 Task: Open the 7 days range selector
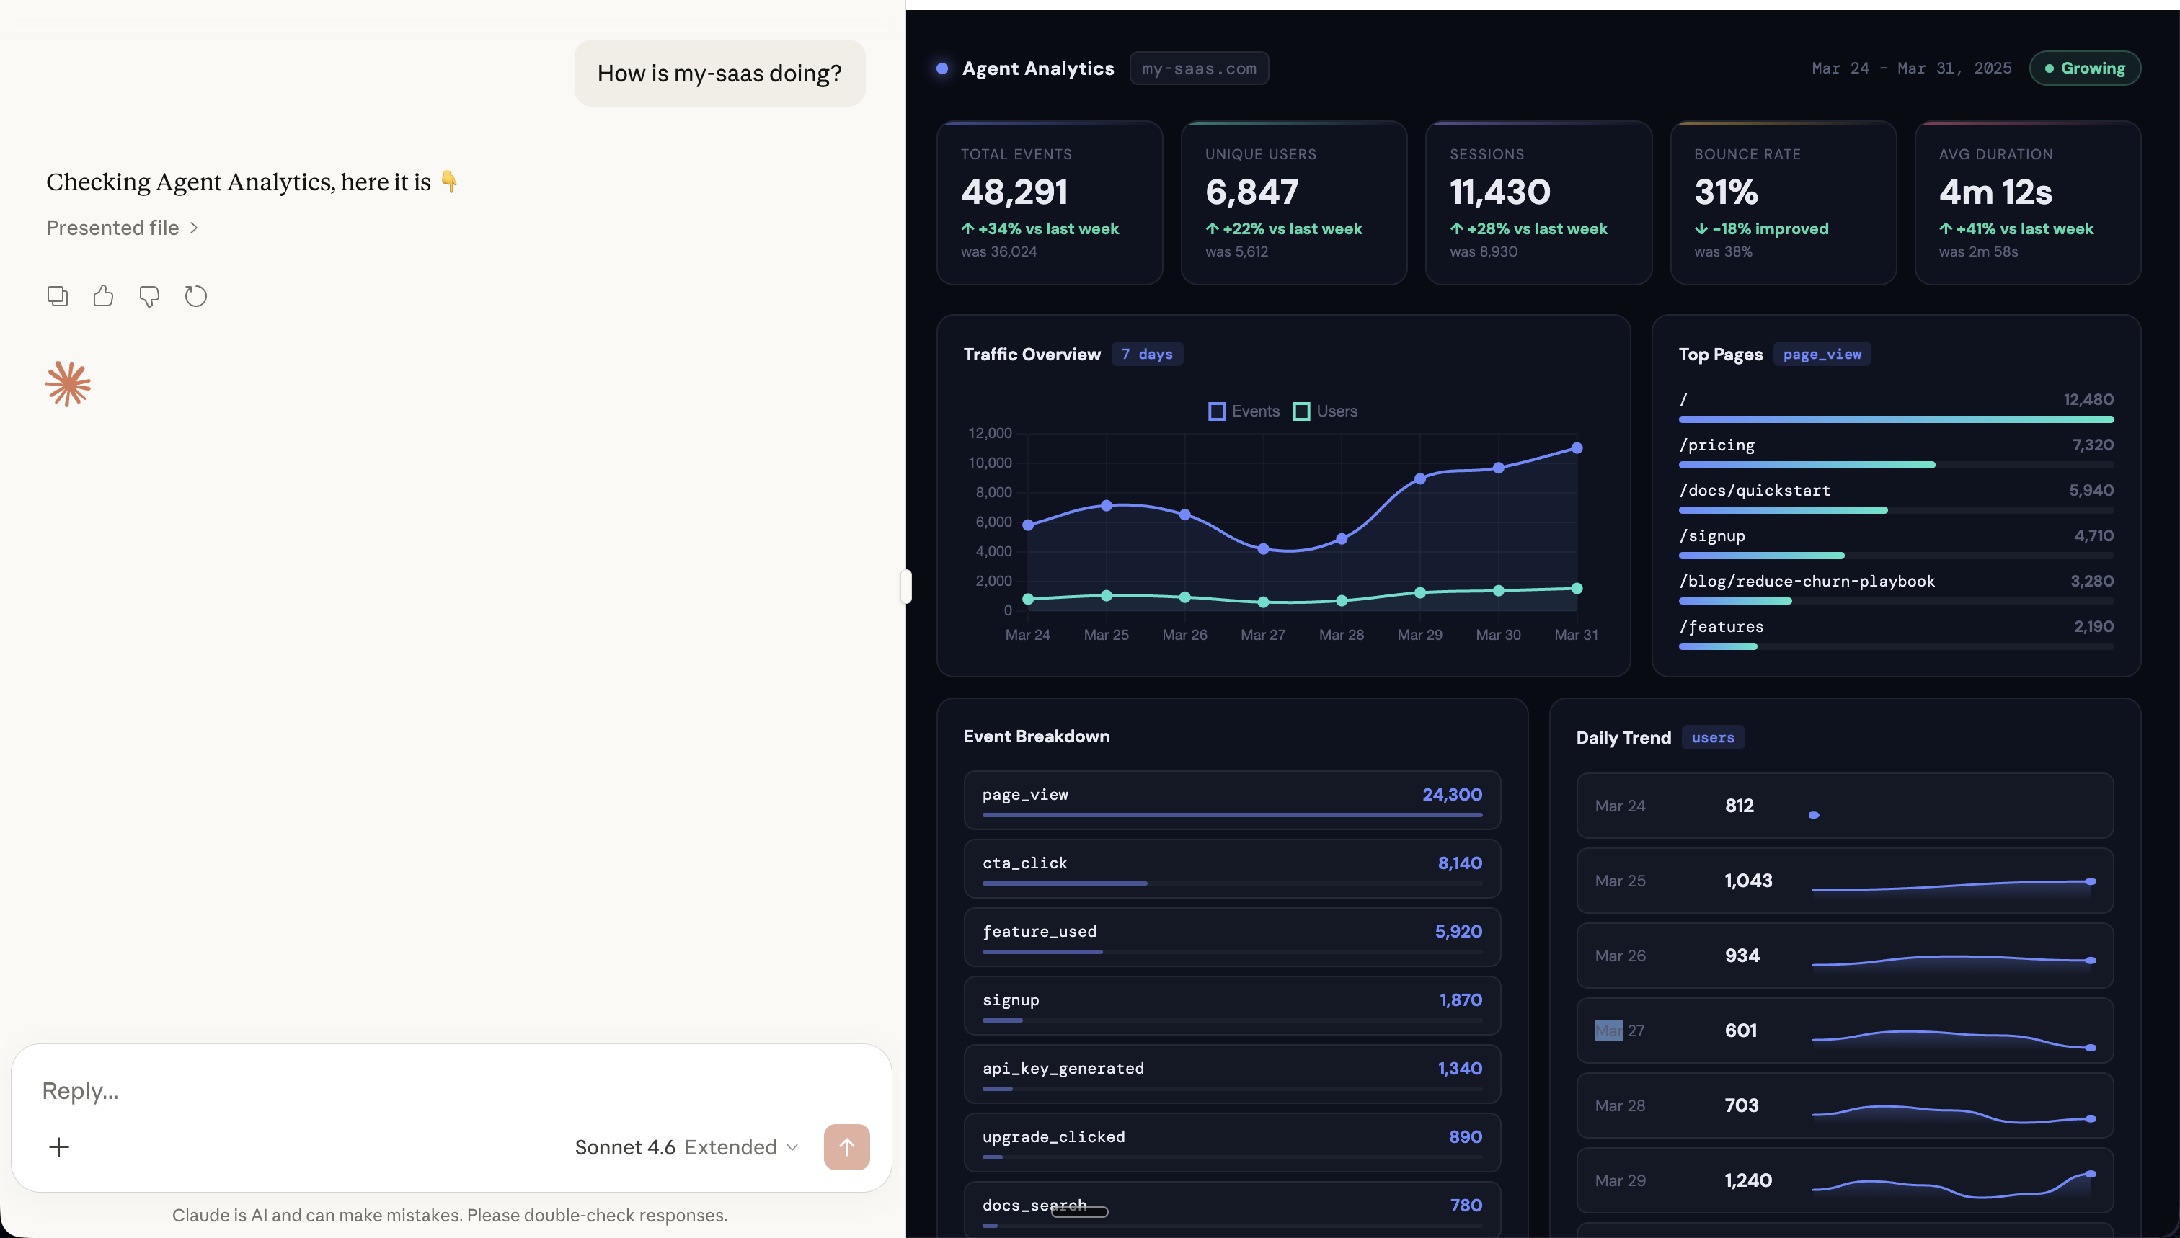(1146, 354)
